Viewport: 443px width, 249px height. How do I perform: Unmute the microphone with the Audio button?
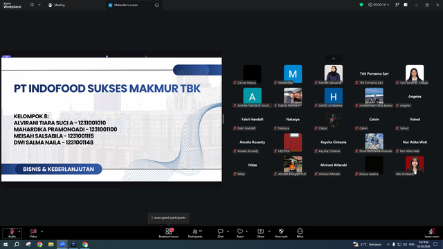[12, 233]
